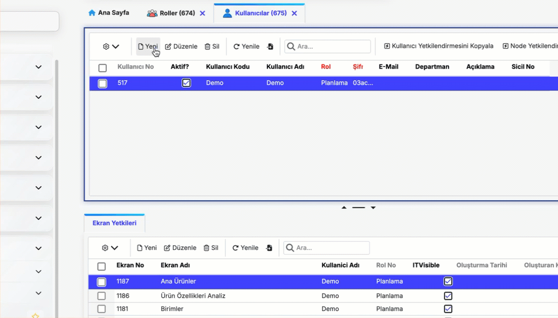Check the select-all box in the Kullanıcılar header
The height and width of the screenshot is (318, 558).
103,68
